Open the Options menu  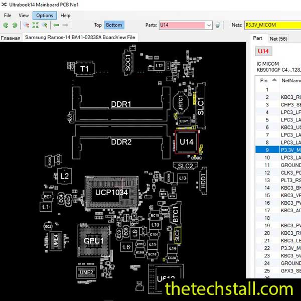tap(45, 16)
